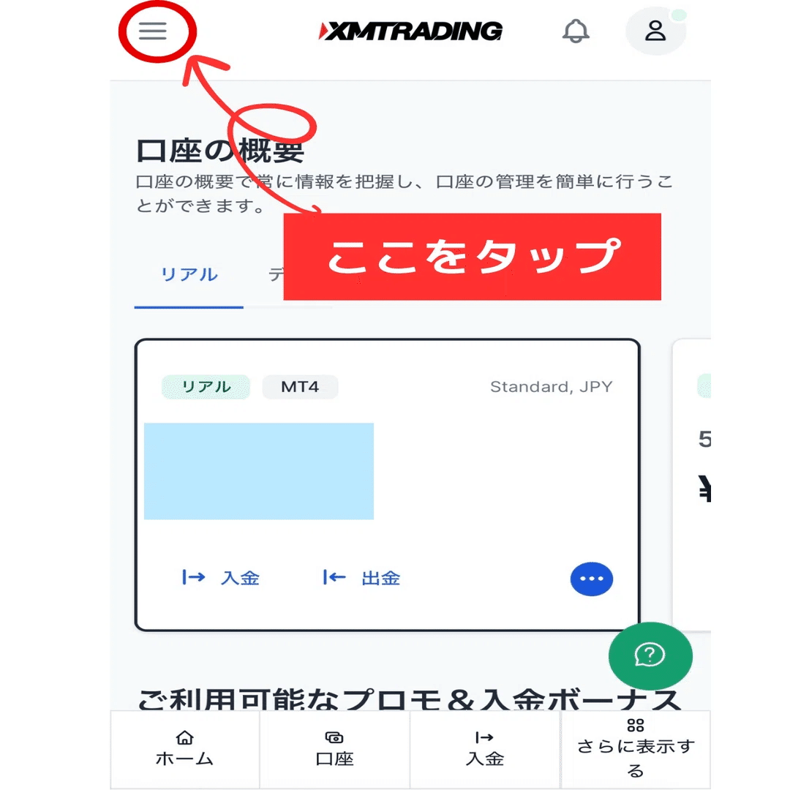Image resolution: width=790 pixels, height=790 pixels.
Task: Click the 入金 link in account card
Action: (240, 578)
